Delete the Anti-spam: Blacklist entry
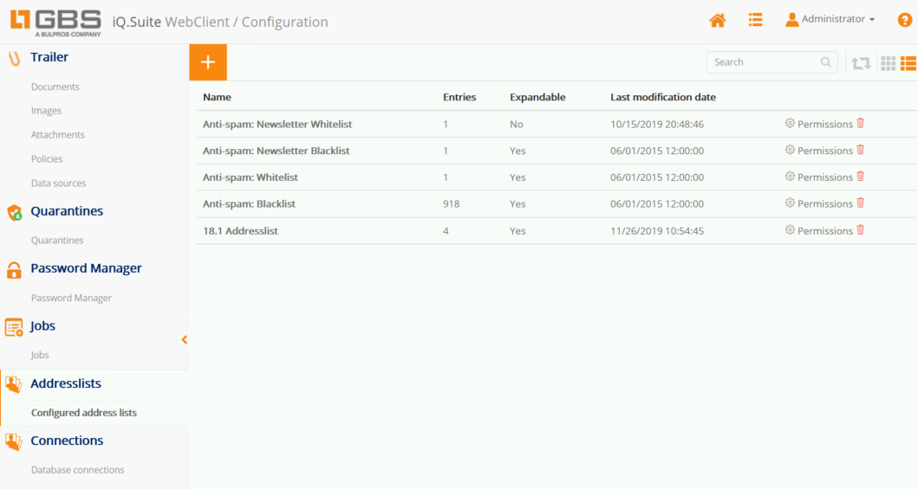 tap(861, 203)
